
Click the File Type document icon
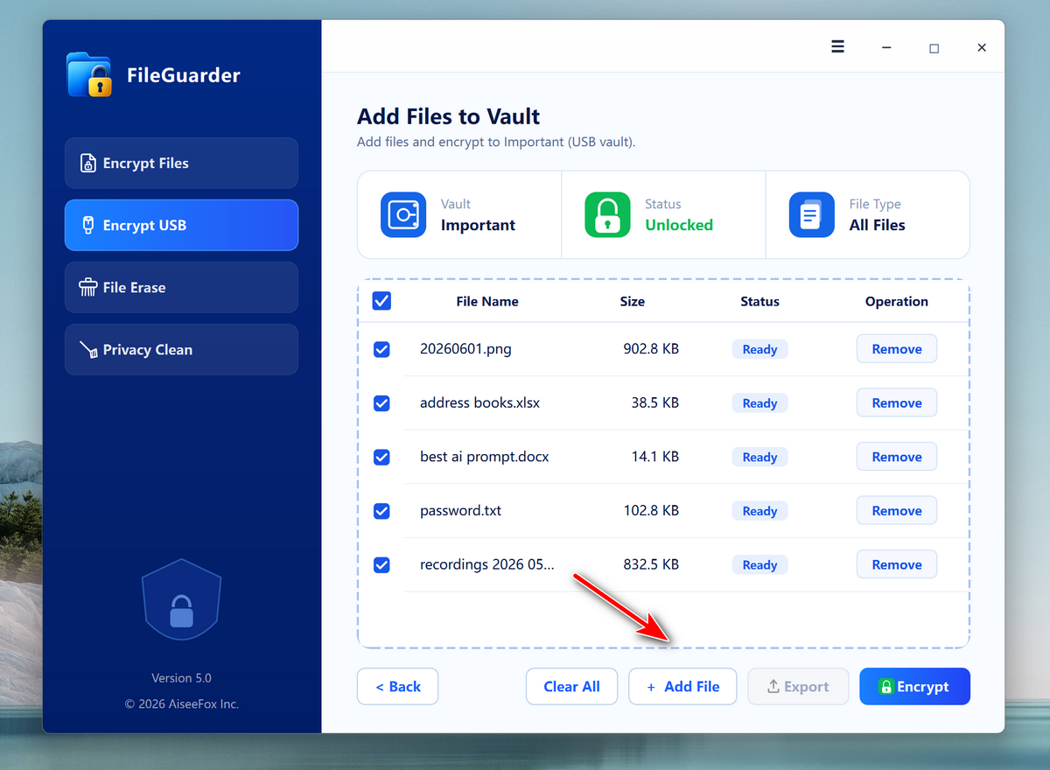[812, 215]
